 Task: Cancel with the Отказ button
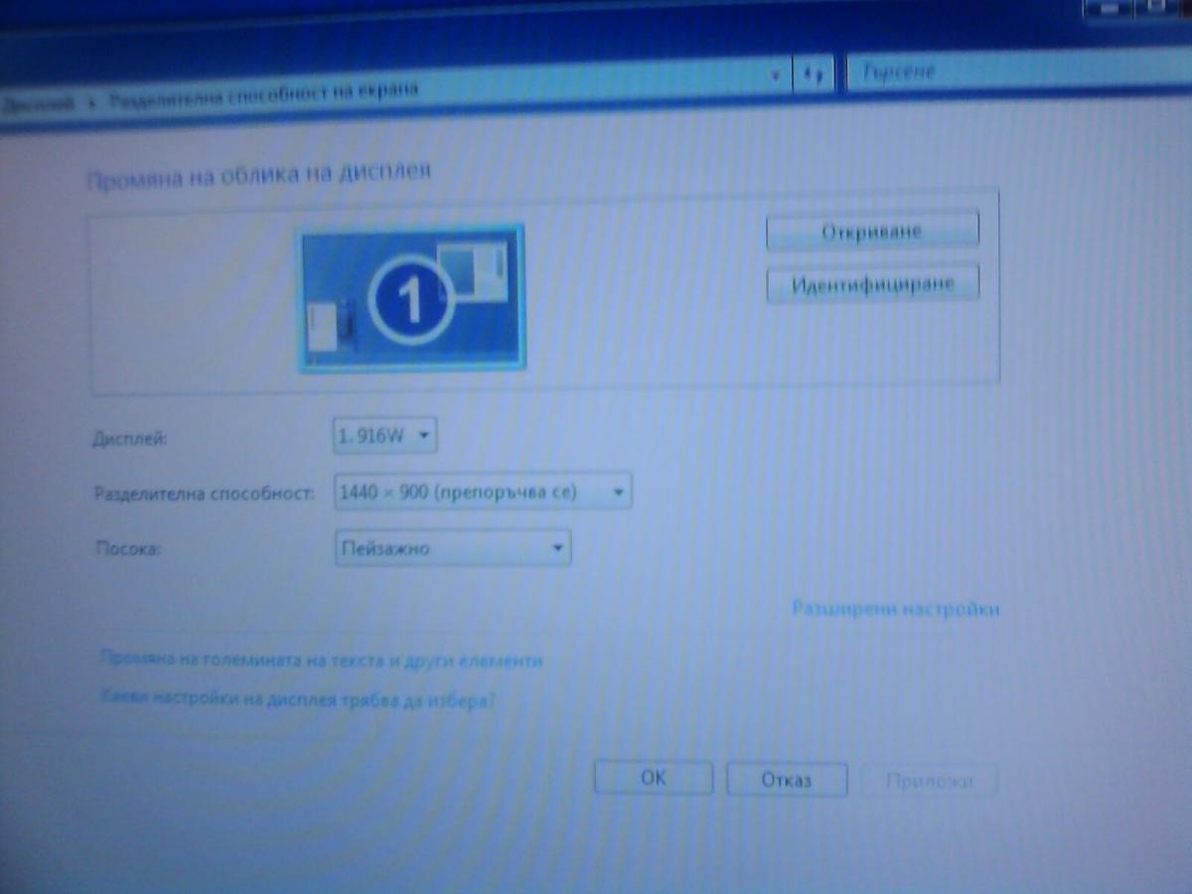(x=787, y=779)
